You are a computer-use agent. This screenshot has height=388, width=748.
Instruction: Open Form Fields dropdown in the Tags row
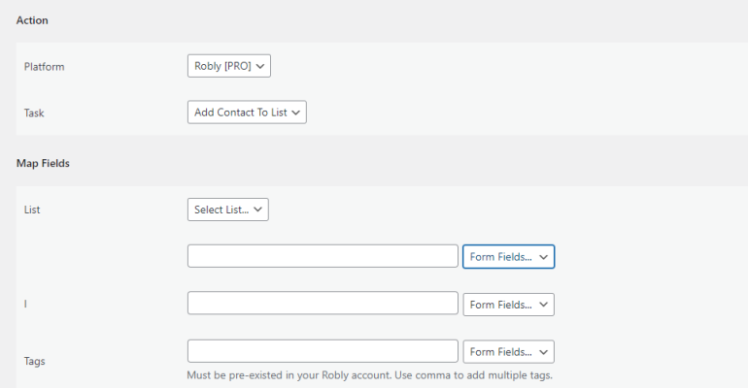pyautogui.click(x=508, y=352)
